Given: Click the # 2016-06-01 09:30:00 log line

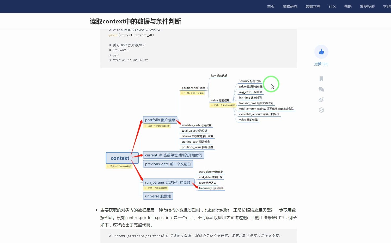Looking at the screenshot, I should click(x=128, y=60).
